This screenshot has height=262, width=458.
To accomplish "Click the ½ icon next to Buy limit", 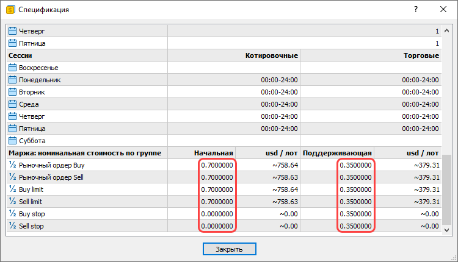I will coord(13,189).
